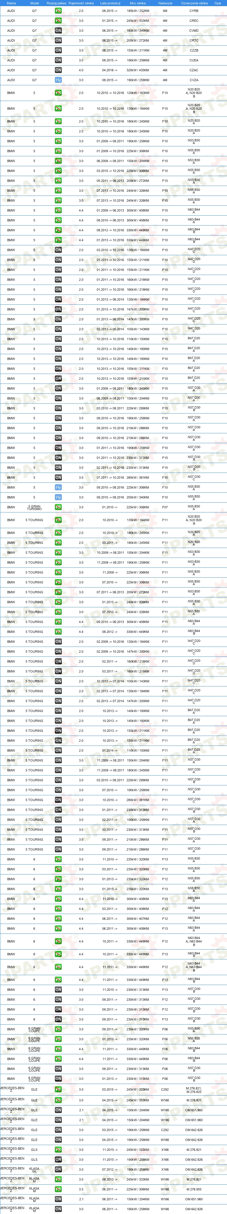The height and width of the screenshot is (1214, 227).
Task: Click the 08.2013 -> production date cell
Action: [110, 1179]
